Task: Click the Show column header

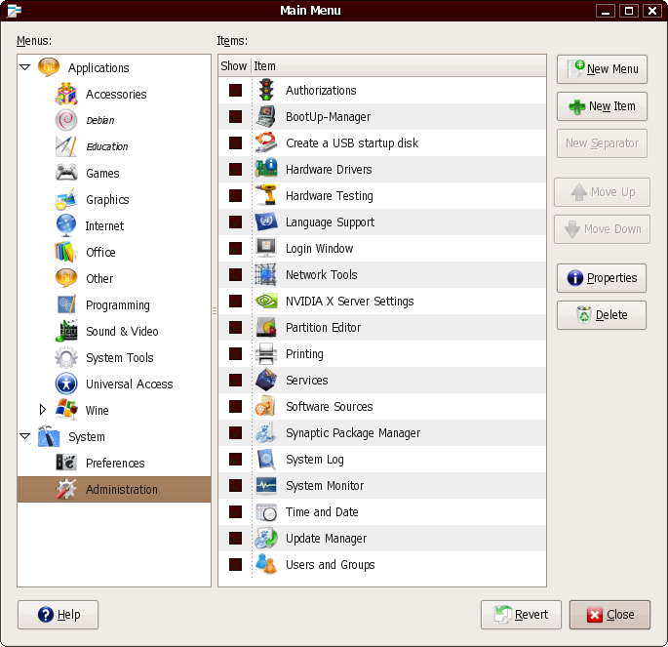Action: (234, 66)
